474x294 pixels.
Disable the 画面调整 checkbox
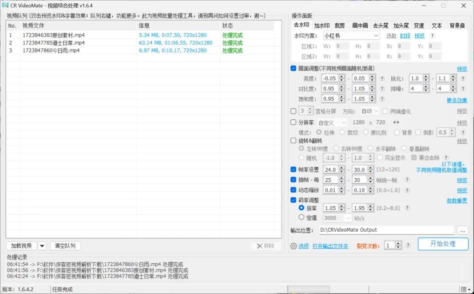click(294, 69)
